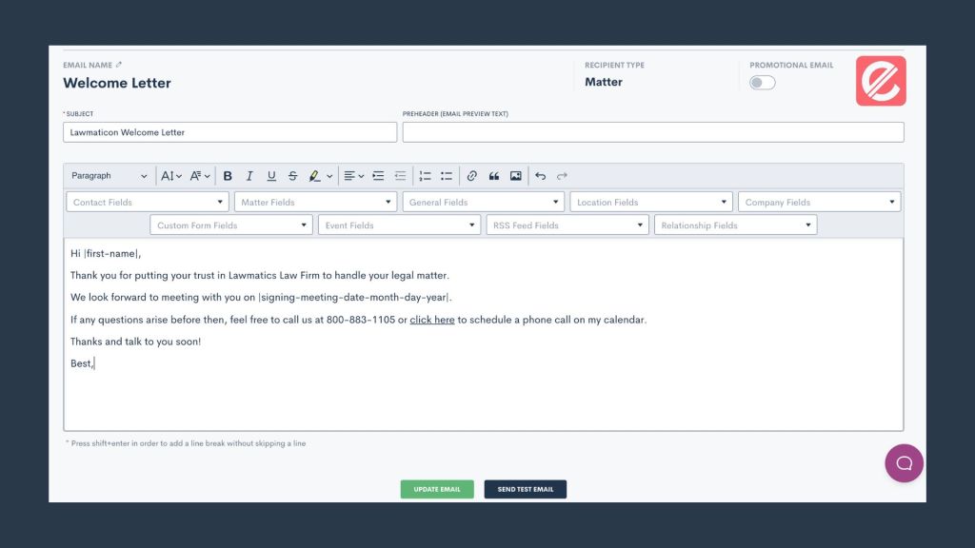This screenshot has width=975, height=548.
Task: Insert a bulleted list
Action: pos(447,176)
